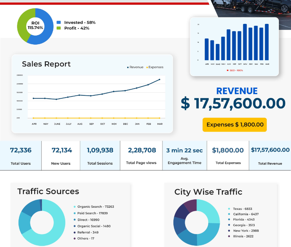291x247 pixels.
Task: Select the Expenses legend in Sales Report
Action: tap(155, 67)
